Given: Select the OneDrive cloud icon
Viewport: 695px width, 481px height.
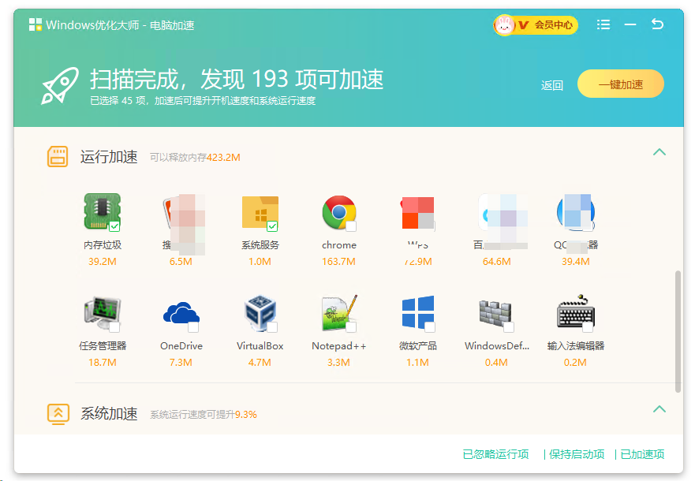Looking at the screenshot, I should tap(181, 315).
